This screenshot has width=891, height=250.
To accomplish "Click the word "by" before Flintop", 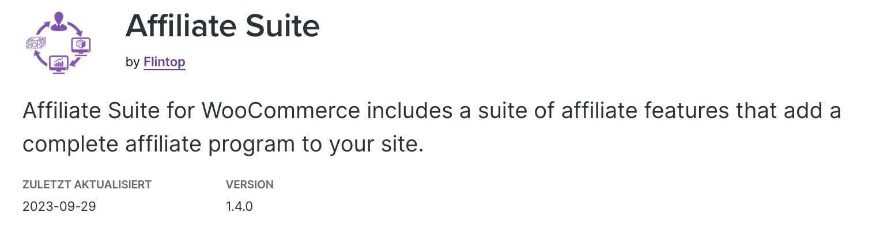I will [x=133, y=62].
